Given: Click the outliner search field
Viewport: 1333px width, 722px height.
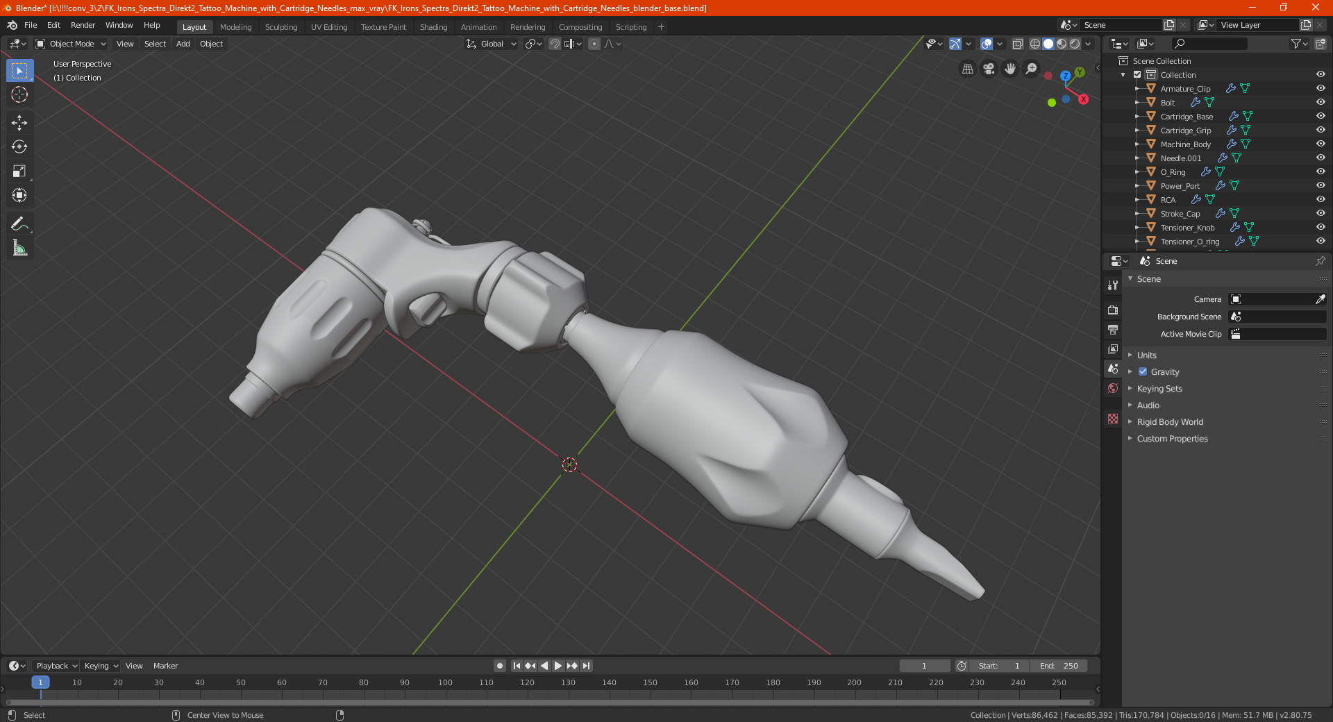Looking at the screenshot, I should [1209, 44].
